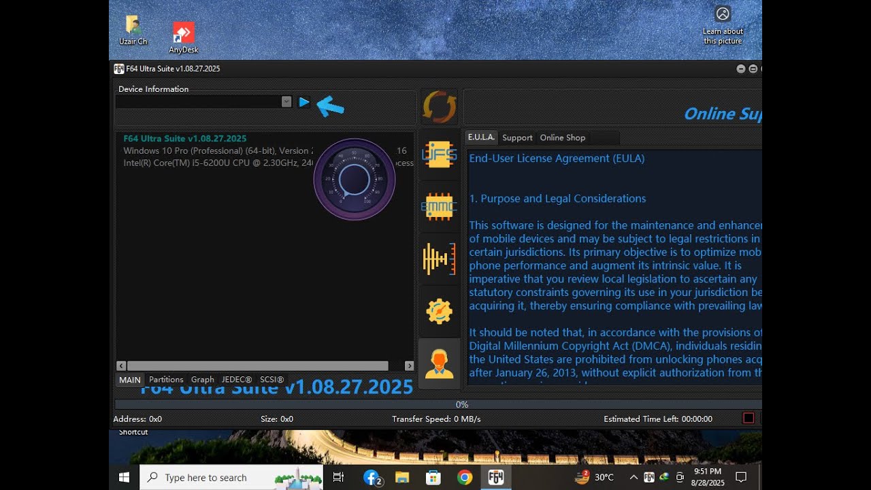Screen dimensions: 871x490
Task: Open Google Chrome from the taskbar
Action: 465,478
